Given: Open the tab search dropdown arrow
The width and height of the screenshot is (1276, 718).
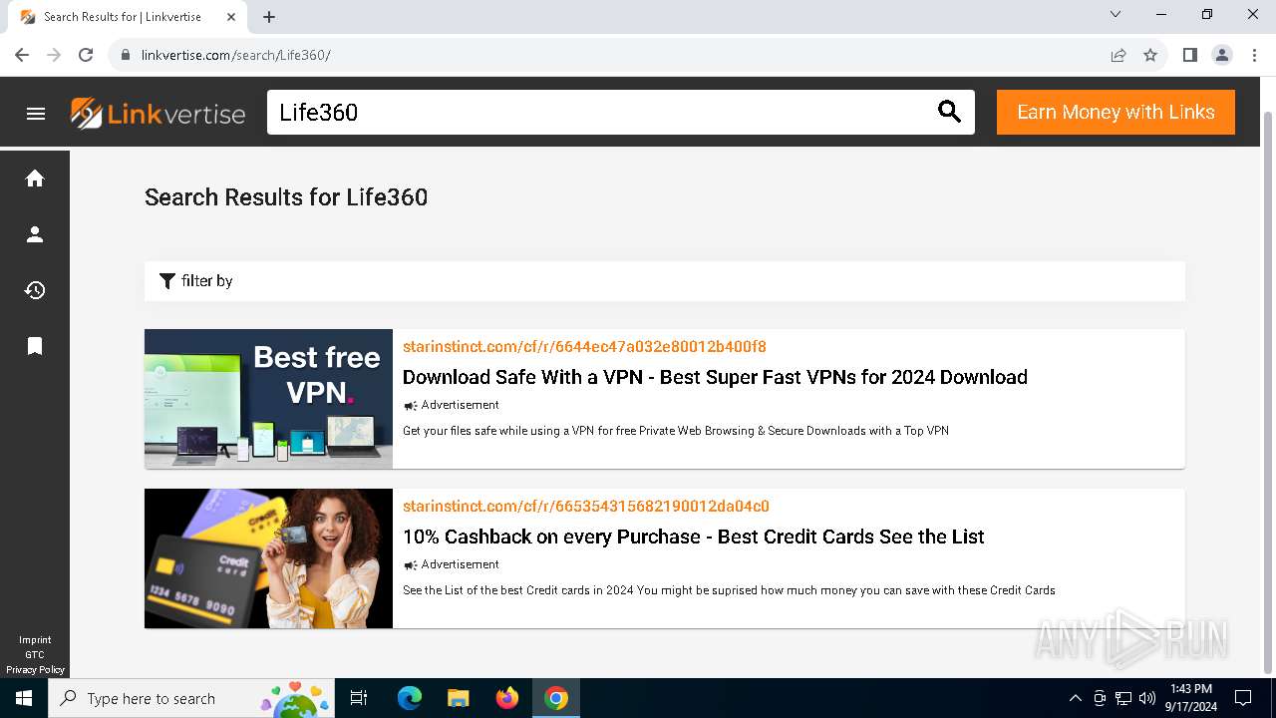Looking at the screenshot, I should tap(1116, 14).
